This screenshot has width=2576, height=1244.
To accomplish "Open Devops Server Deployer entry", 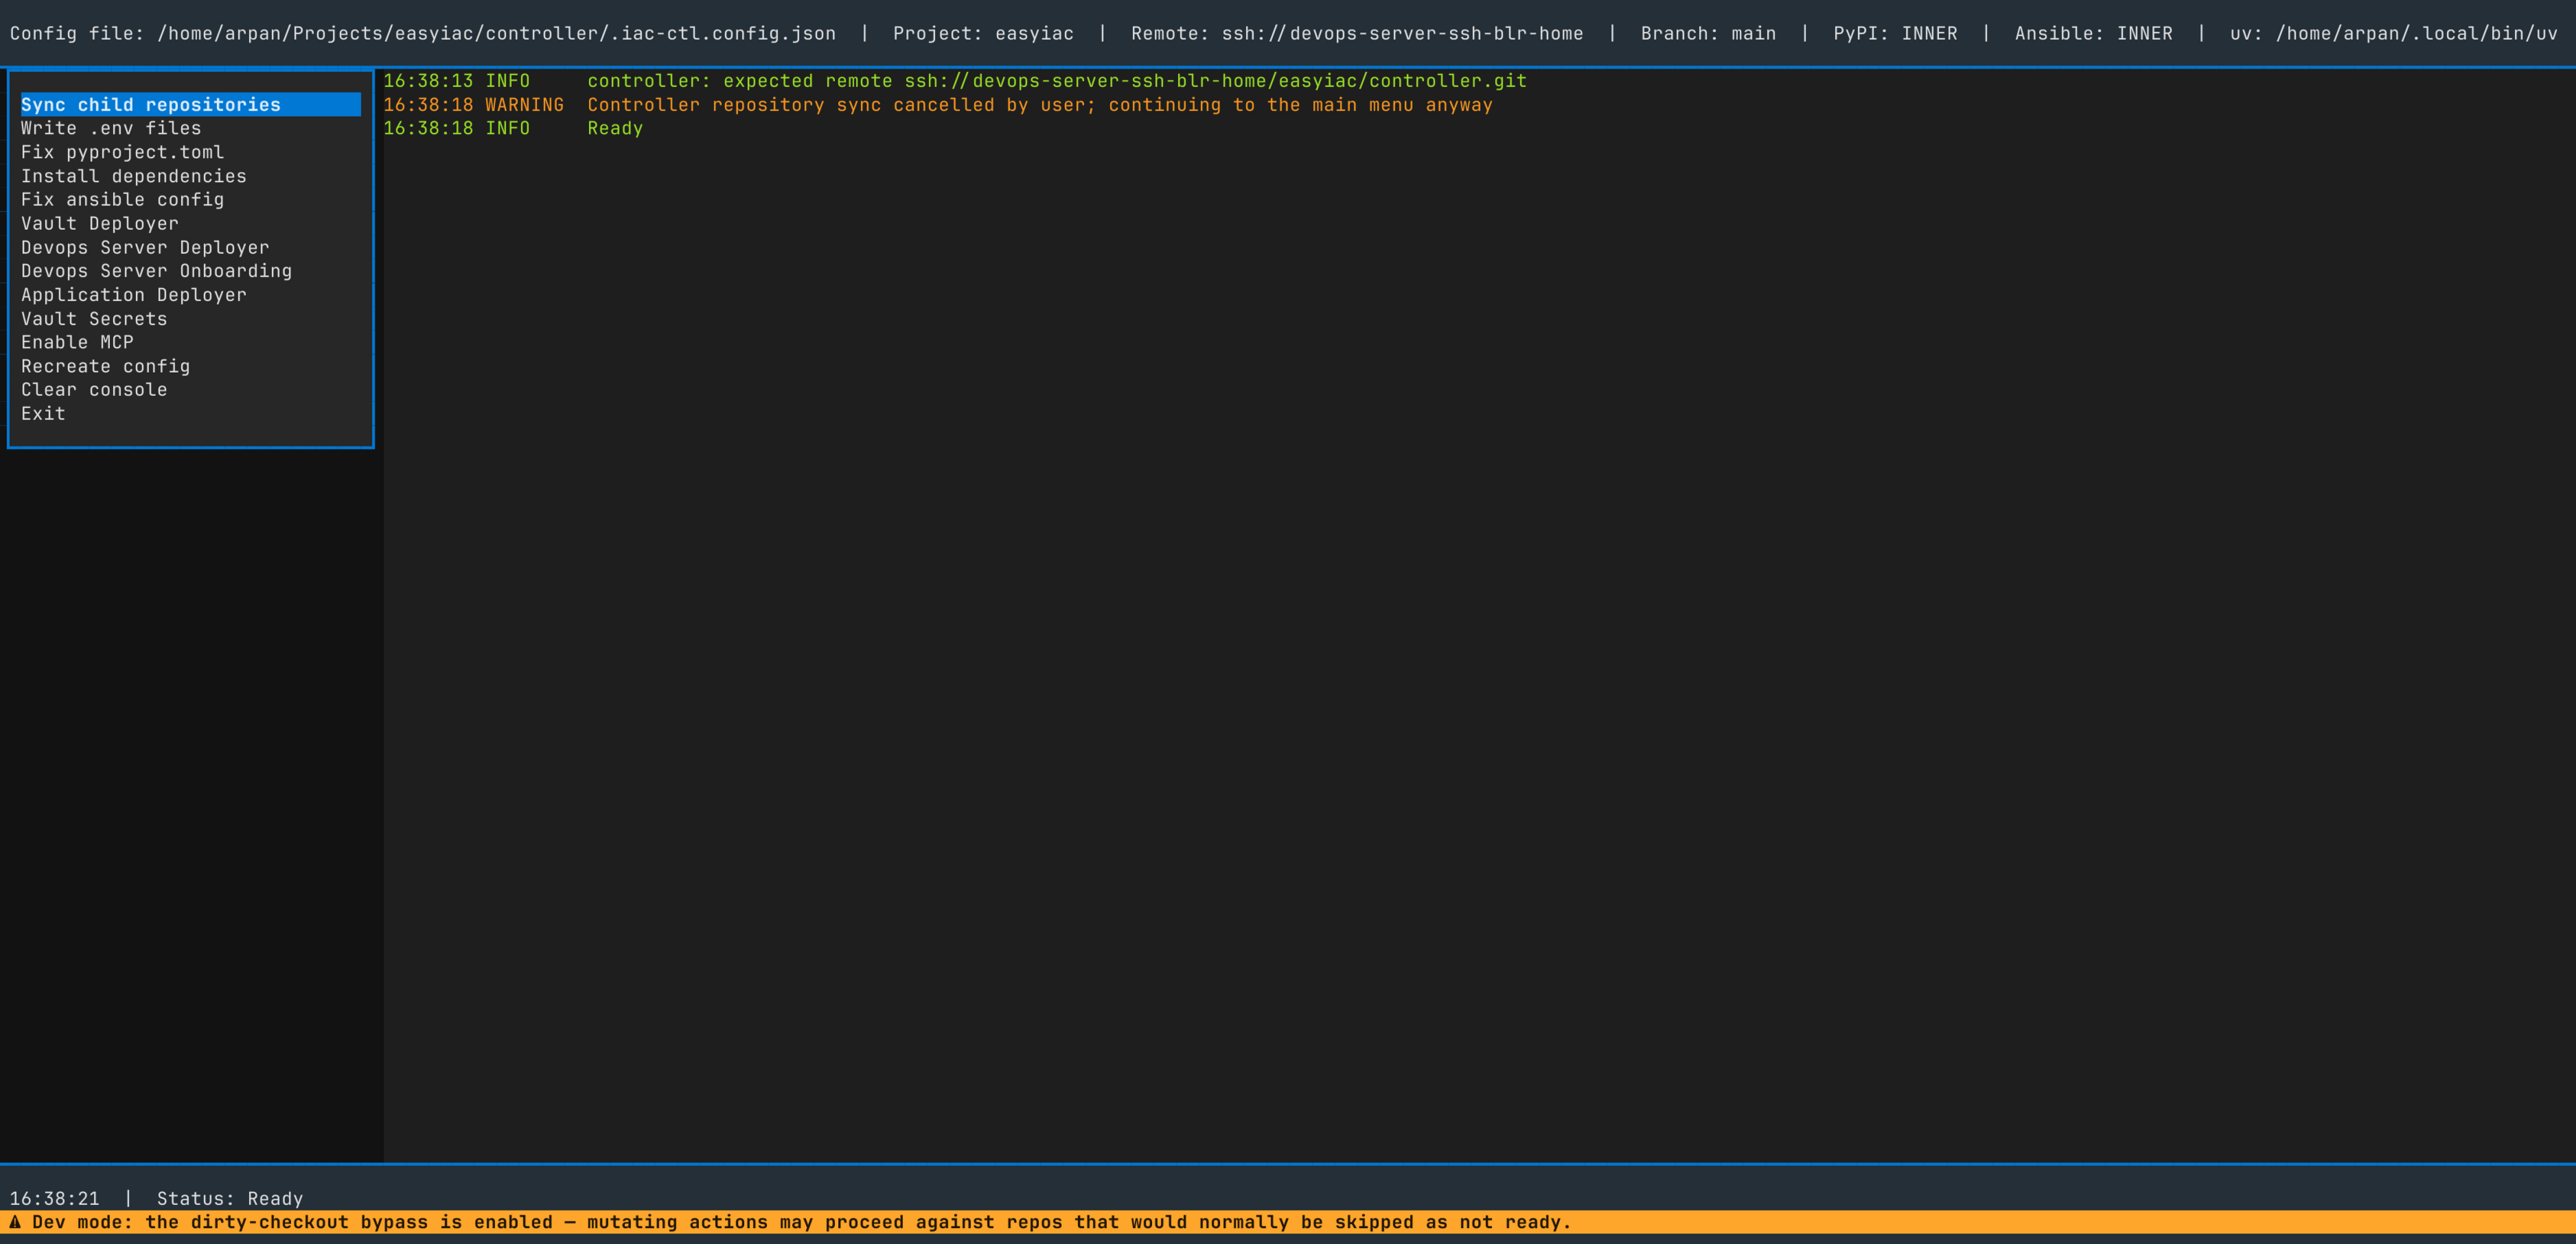I will point(190,248).
